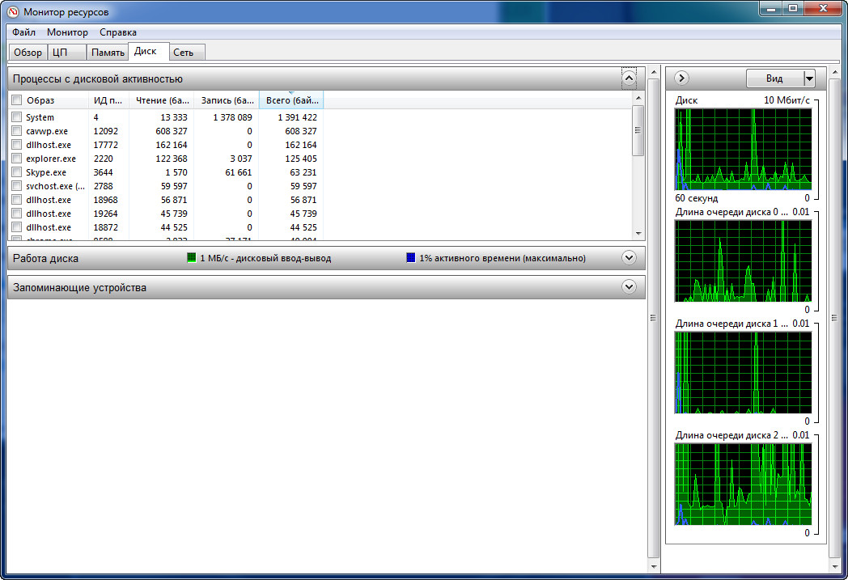Screen dimensions: 848x580
Task: Click the process list scrollbar down arrow
Action: pos(638,234)
